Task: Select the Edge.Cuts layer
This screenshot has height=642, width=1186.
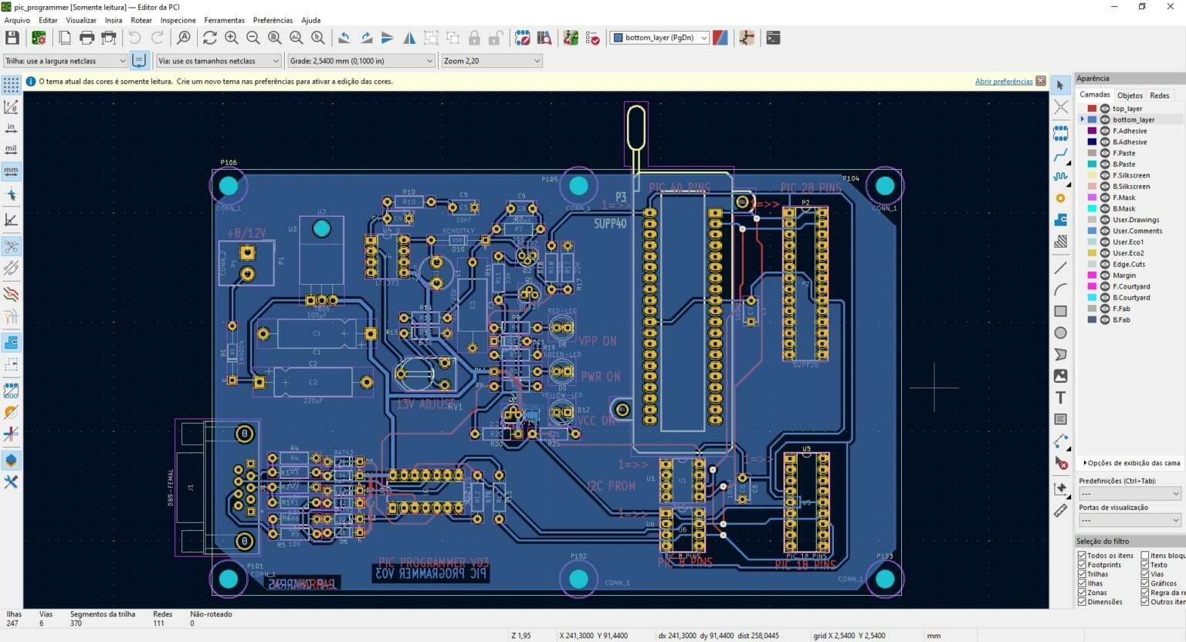Action: click(x=1128, y=264)
